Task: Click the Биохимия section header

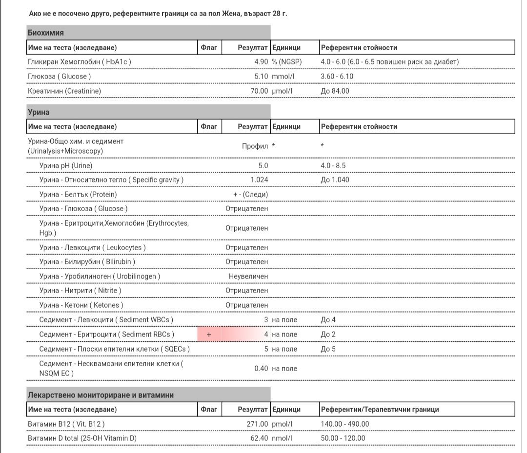Action: [x=46, y=33]
